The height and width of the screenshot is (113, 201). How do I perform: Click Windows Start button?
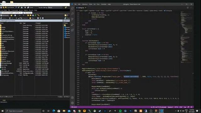(2, 111)
